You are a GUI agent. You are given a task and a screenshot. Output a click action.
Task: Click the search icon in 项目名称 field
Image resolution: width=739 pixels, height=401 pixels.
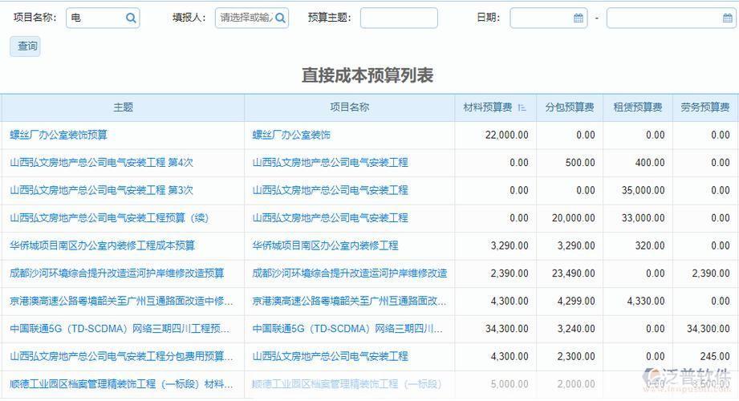pyautogui.click(x=131, y=18)
